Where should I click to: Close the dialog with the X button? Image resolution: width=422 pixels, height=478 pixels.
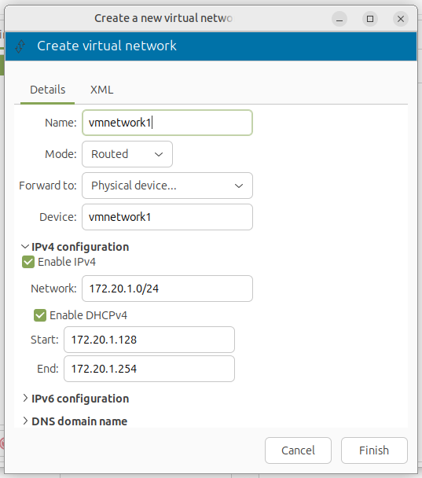[x=401, y=19]
